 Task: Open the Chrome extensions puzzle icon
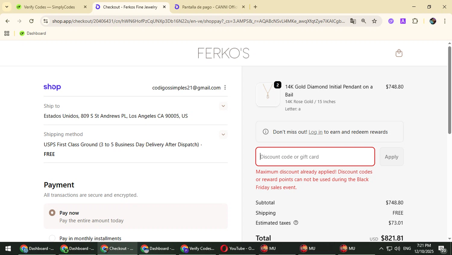click(415, 21)
